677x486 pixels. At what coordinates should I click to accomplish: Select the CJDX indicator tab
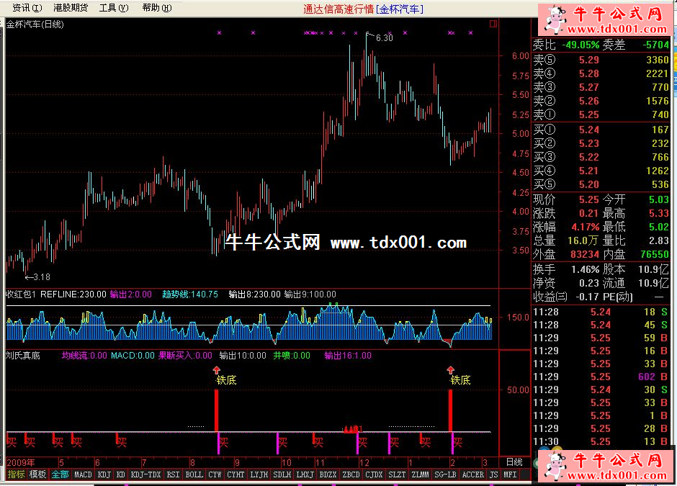pyautogui.click(x=374, y=474)
